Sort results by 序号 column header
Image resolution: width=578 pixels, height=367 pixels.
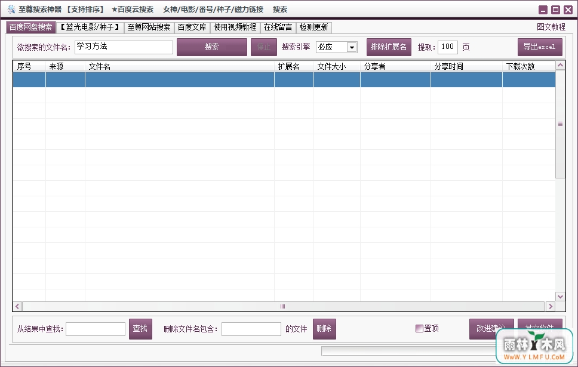[29, 66]
